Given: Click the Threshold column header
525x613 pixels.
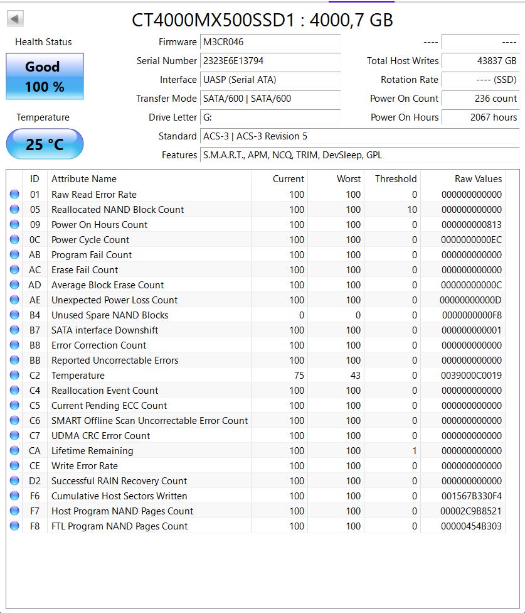Looking at the screenshot, I should click(x=392, y=178).
